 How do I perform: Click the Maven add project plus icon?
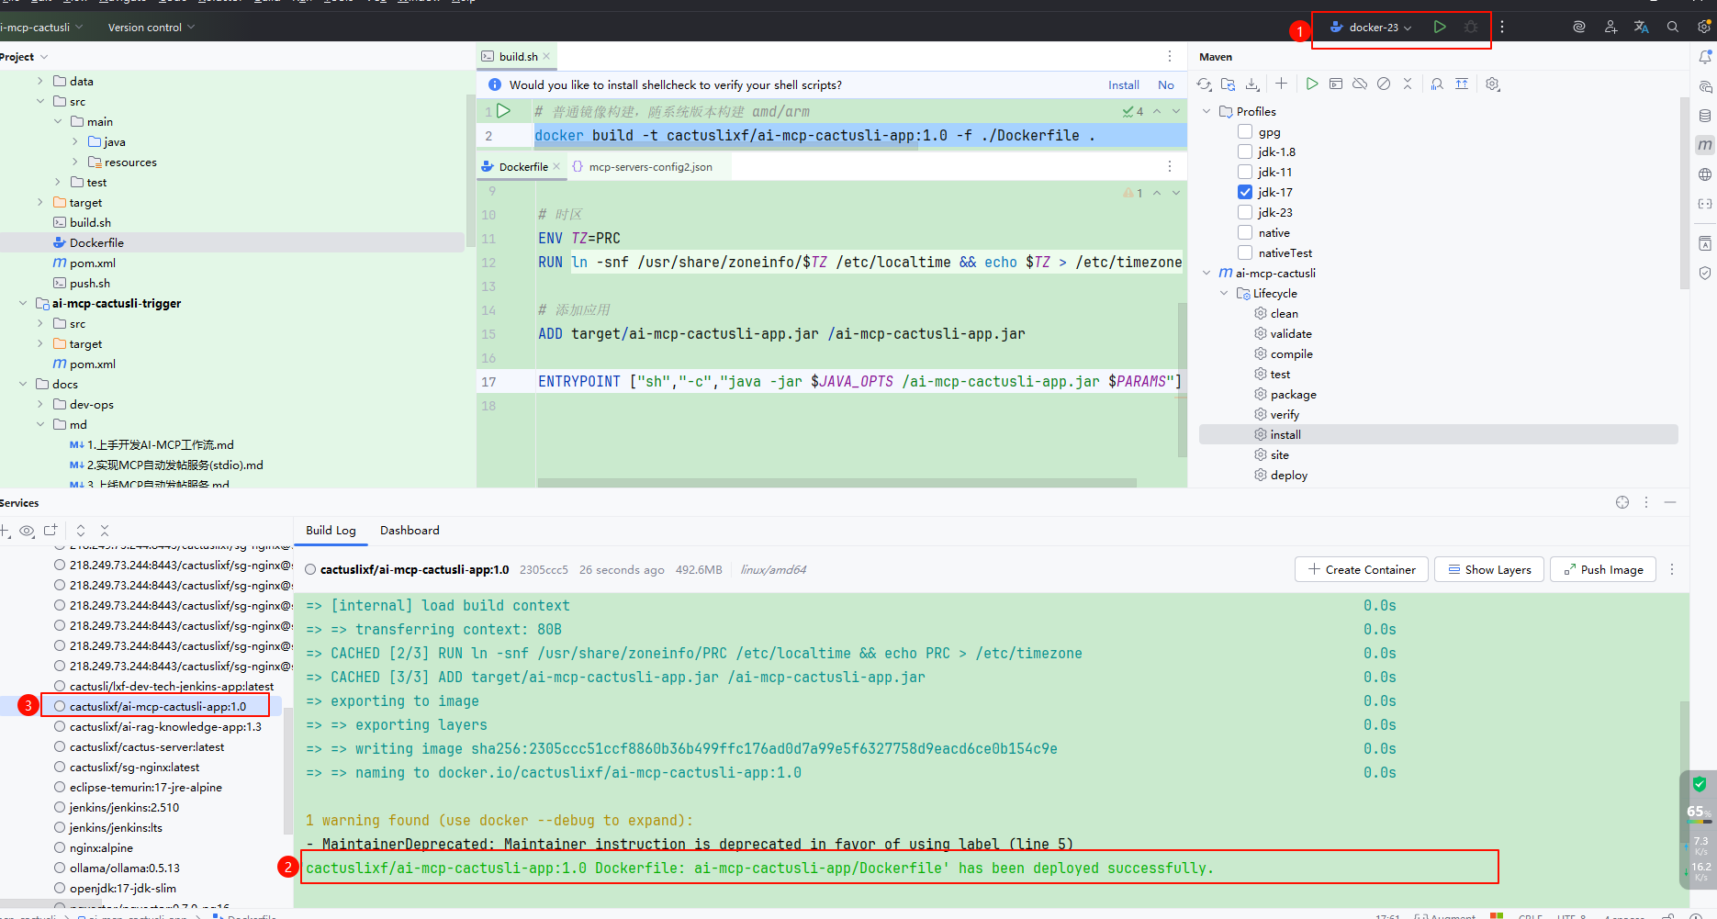coord(1281,84)
